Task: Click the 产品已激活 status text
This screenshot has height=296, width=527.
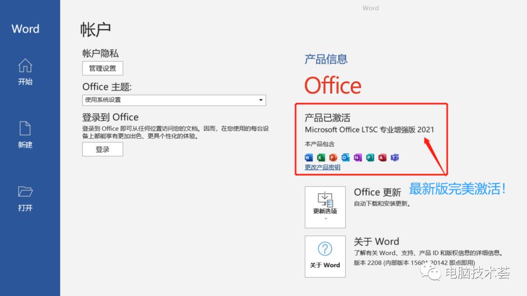Action: 327,118
